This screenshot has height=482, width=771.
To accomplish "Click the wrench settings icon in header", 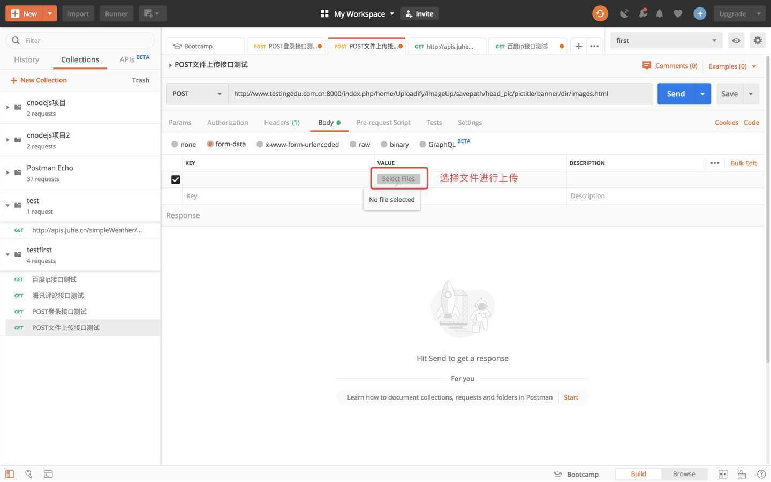I will (642, 13).
